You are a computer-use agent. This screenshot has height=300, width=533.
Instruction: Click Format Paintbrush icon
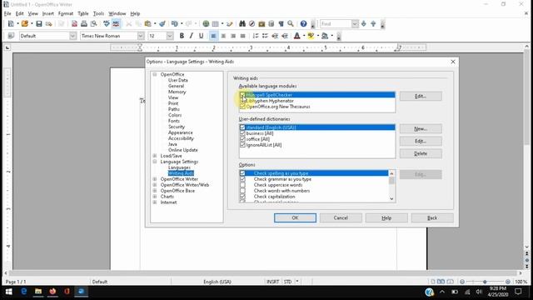162,24
